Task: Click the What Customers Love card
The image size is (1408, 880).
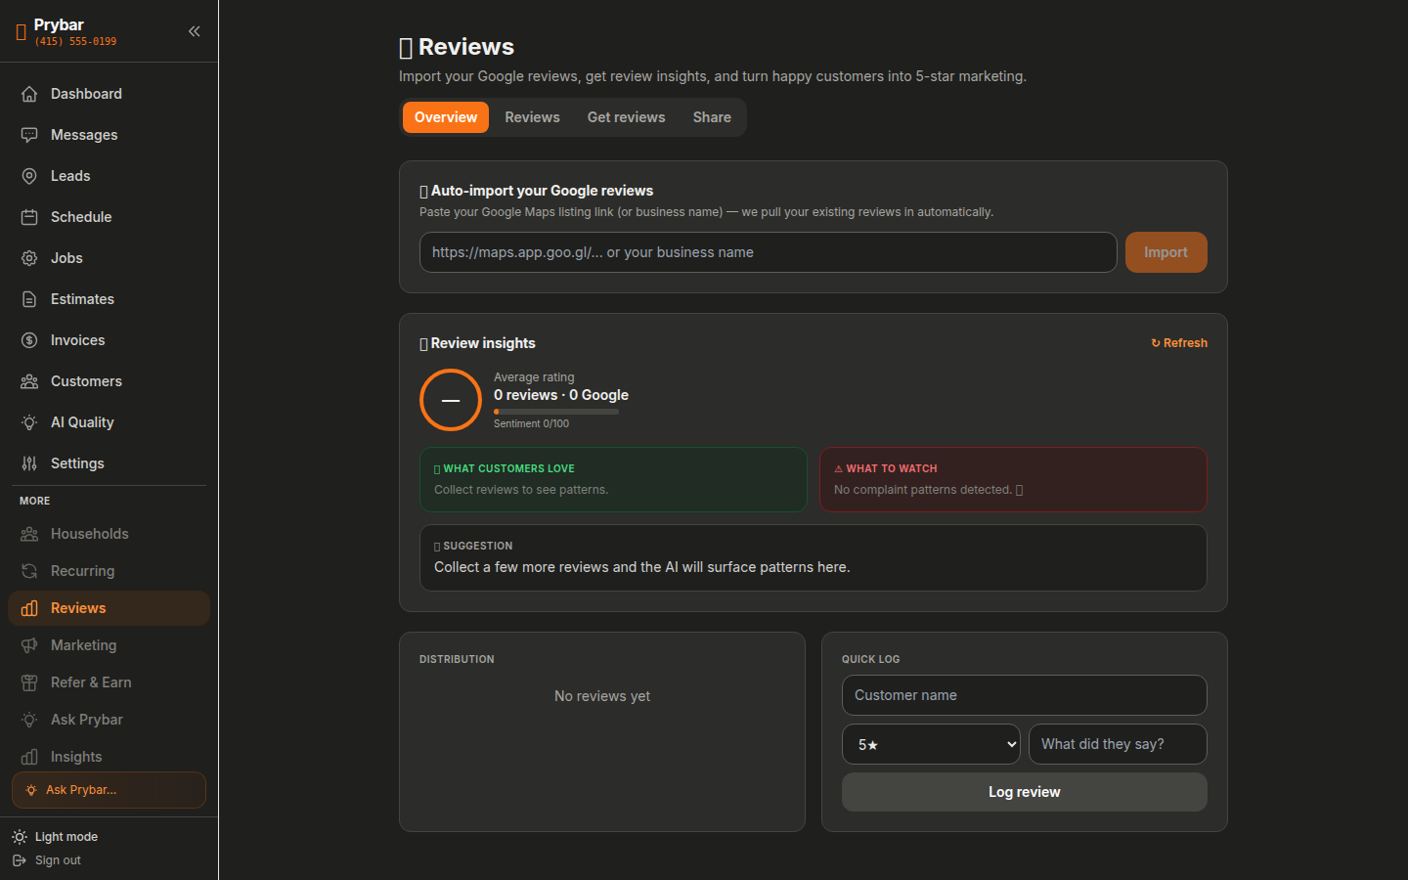Action: pos(613,479)
